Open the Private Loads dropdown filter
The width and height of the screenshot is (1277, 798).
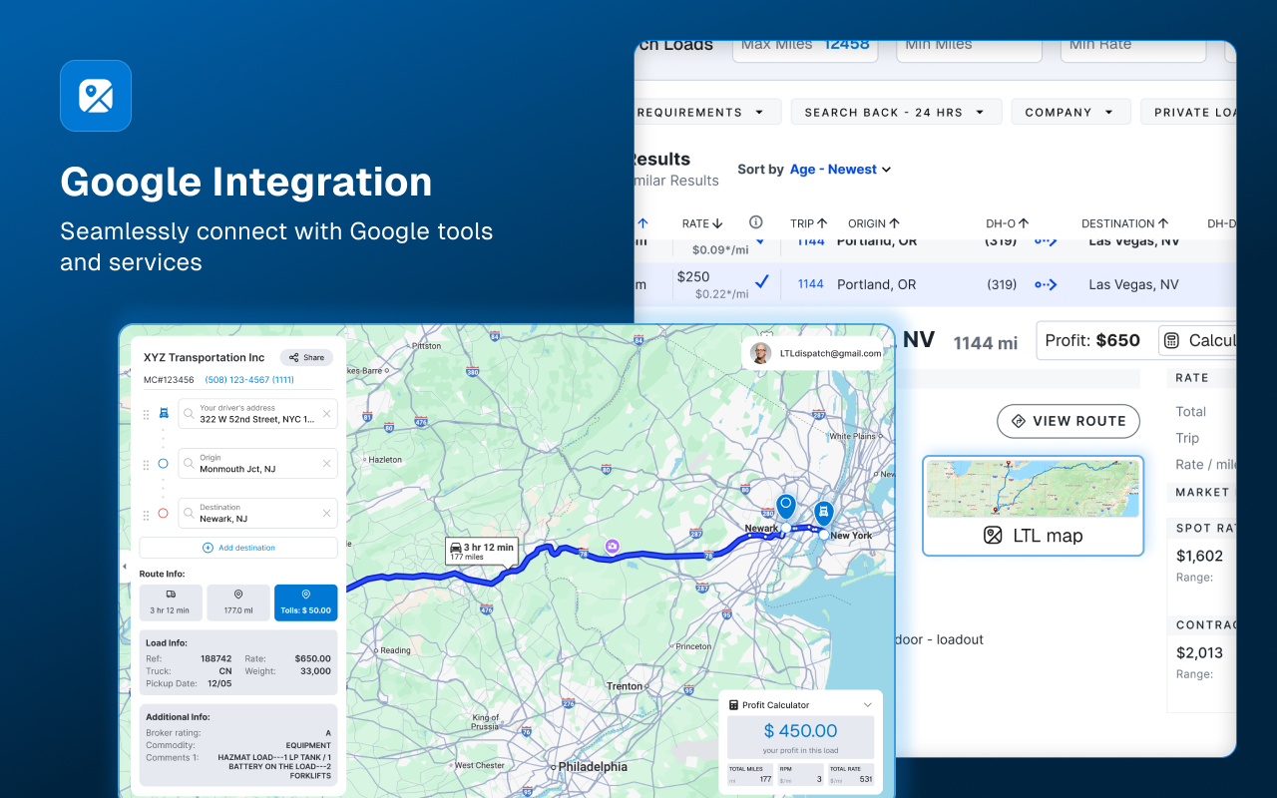click(1188, 112)
